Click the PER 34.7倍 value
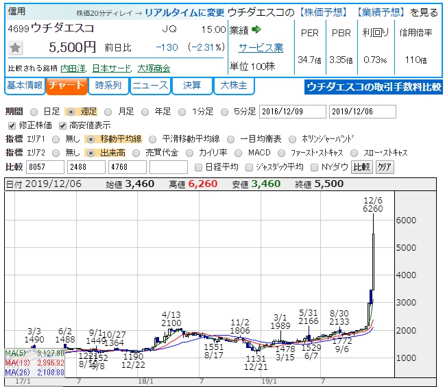 pyautogui.click(x=310, y=60)
